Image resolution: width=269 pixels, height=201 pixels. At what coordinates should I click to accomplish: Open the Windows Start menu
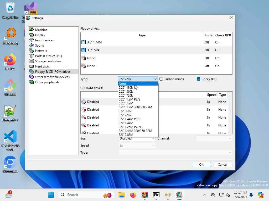(x=51, y=195)
